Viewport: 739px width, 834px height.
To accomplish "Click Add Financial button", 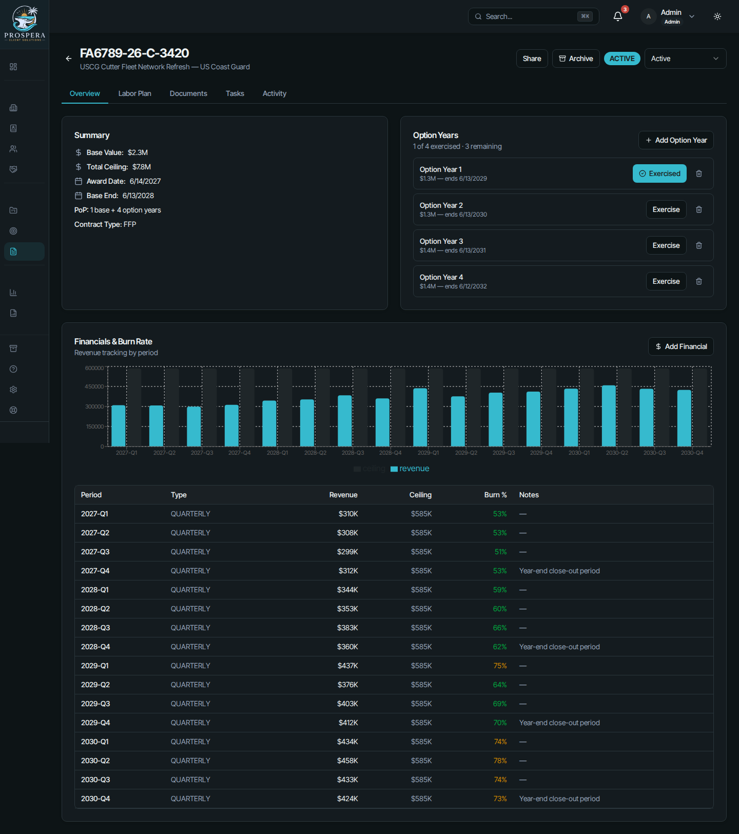I will 681,346.
